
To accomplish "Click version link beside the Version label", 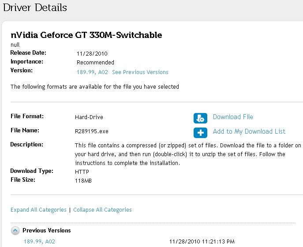I will coord(93,72).
